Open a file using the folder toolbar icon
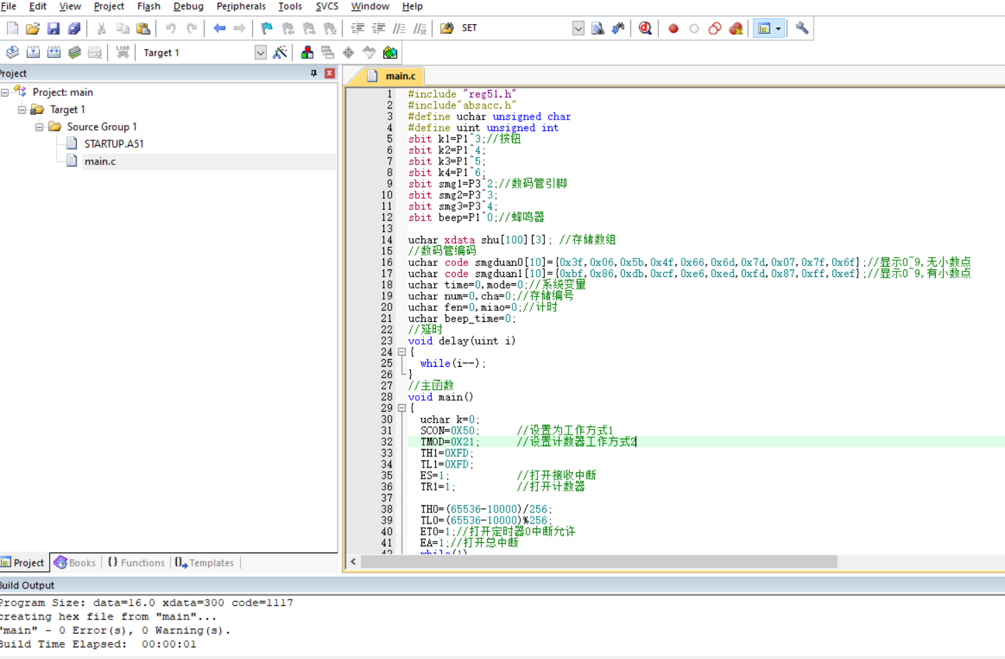Image resolution: width=1005 pixels, height=659 pixels. point(32,28)
